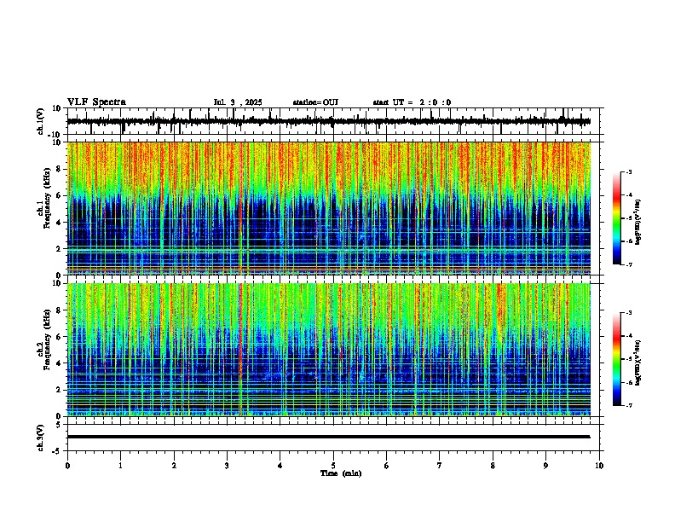Click the "-3" label on lower color bar
Screen dimensions: 675x522
point(628,313)
